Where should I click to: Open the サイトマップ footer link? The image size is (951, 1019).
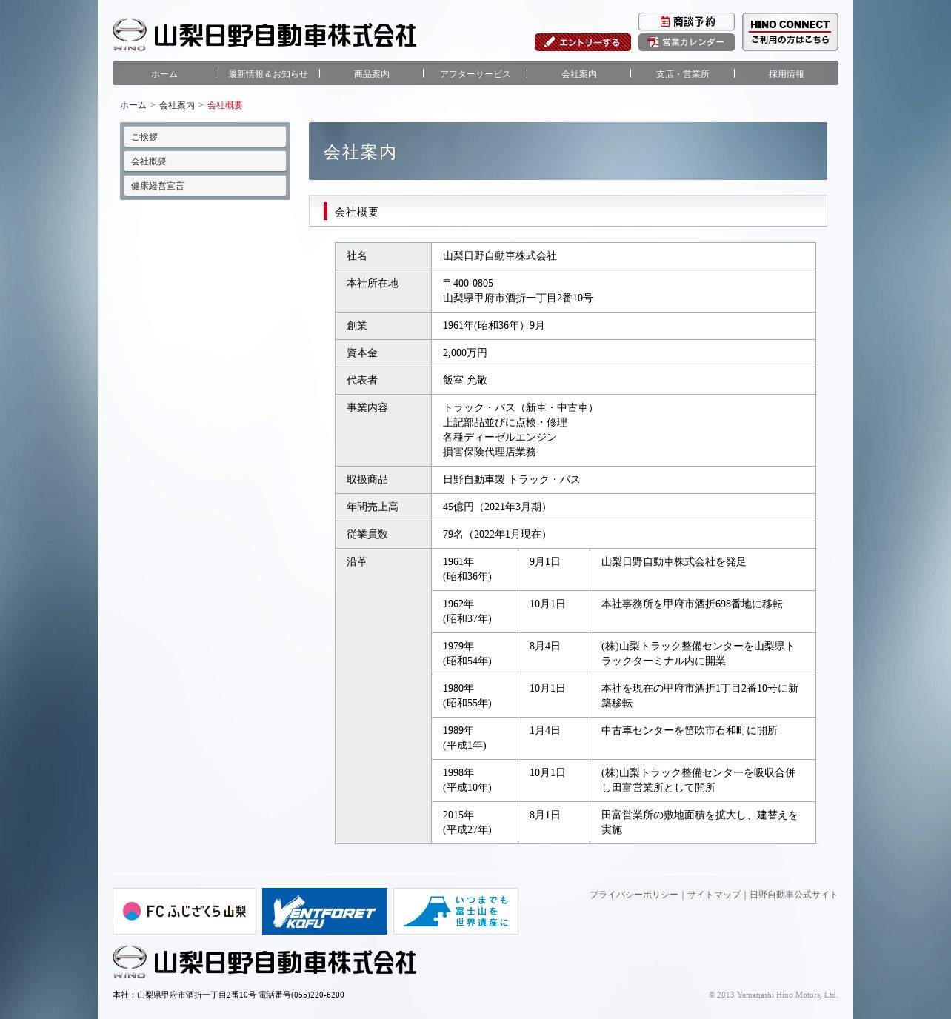[x=714, y=895]
